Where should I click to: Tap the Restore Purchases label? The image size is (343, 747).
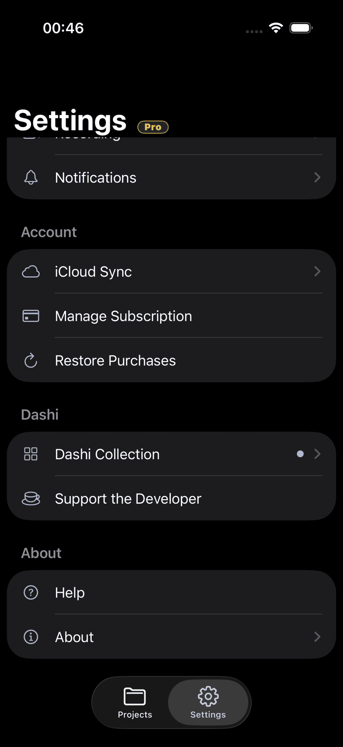coord(115,361)
